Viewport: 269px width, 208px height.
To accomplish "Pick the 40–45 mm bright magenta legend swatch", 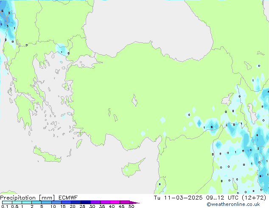I will (x=115, y=202).
